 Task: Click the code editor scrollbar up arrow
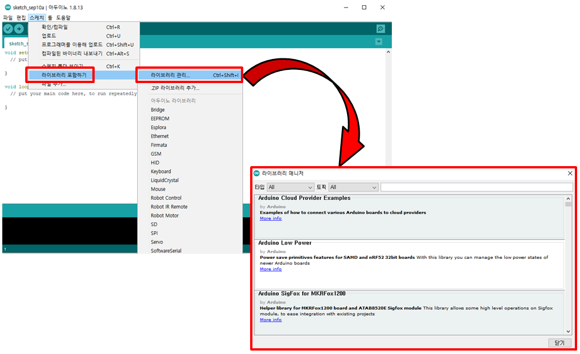(x=388, y=52)
